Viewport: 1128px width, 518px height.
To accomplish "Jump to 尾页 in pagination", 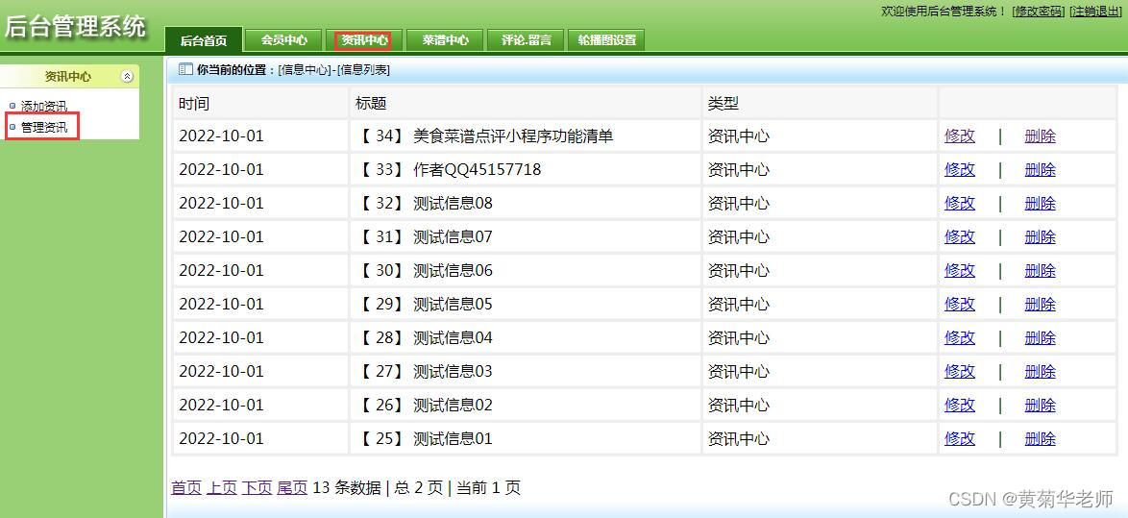I will (x=292, y=488).
